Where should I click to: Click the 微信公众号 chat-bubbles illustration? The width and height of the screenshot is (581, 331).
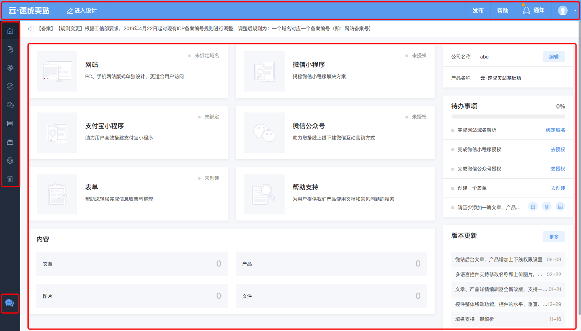(264, 133)
